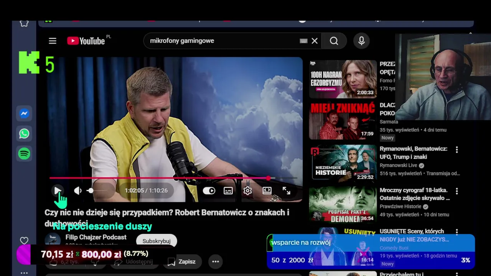Subscribe to Filip Chajzer Podcast
Image resolution: width=491 pixels, height=276 pixels.
pyautogui.click(x=157, y=241)
